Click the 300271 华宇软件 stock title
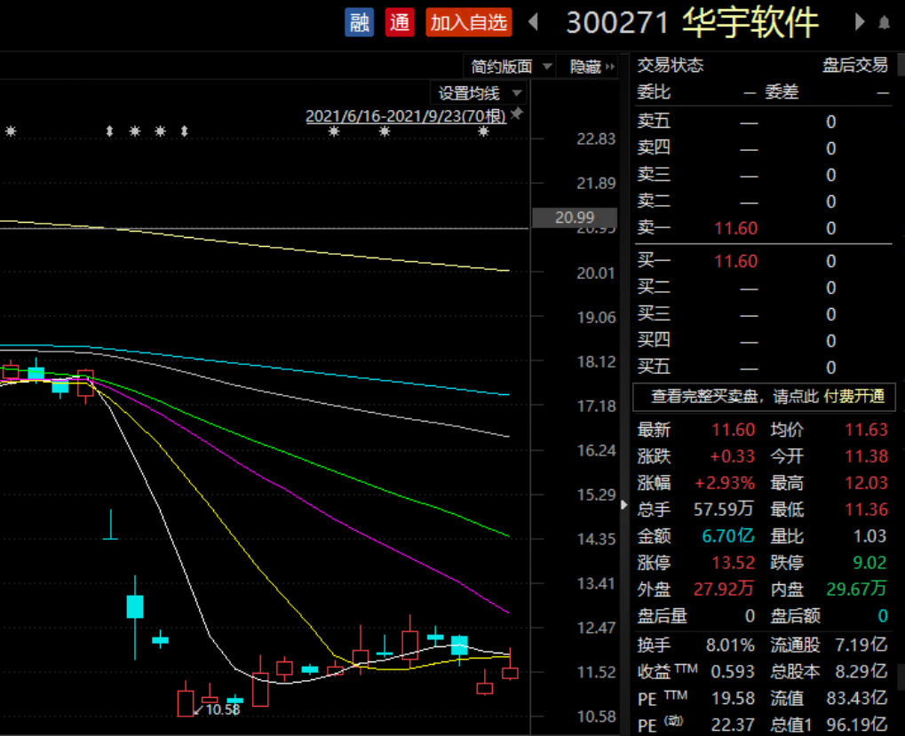 coord(692,22)
